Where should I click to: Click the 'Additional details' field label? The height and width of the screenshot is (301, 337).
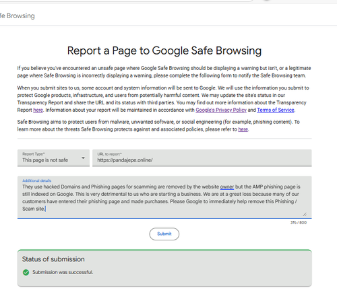point(36,180)
